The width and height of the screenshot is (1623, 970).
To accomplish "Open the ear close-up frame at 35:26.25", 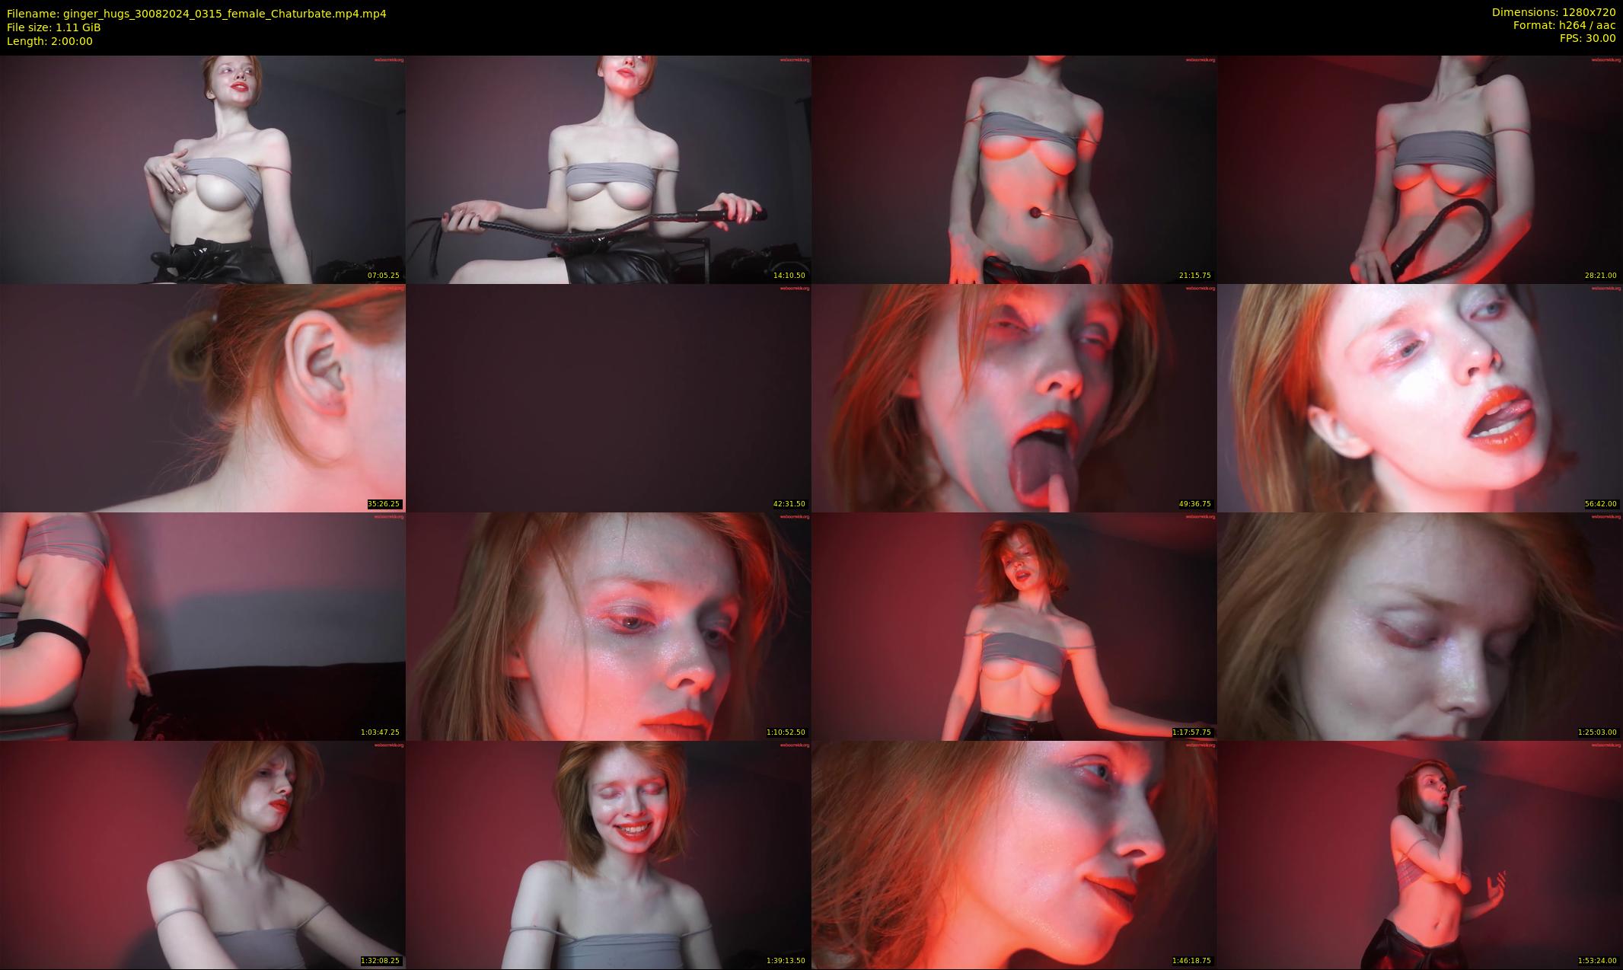I will coord(202,397).
